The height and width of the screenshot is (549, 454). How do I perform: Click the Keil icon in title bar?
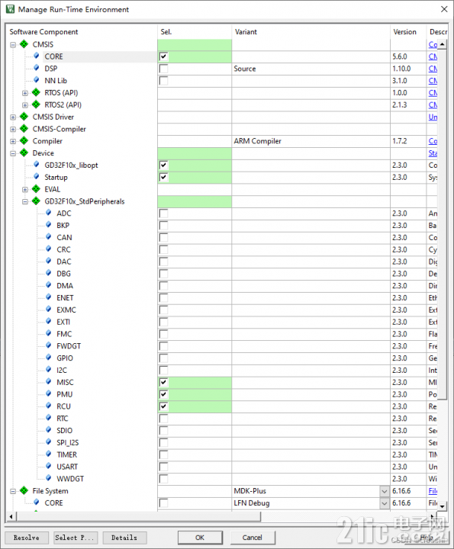10,9
